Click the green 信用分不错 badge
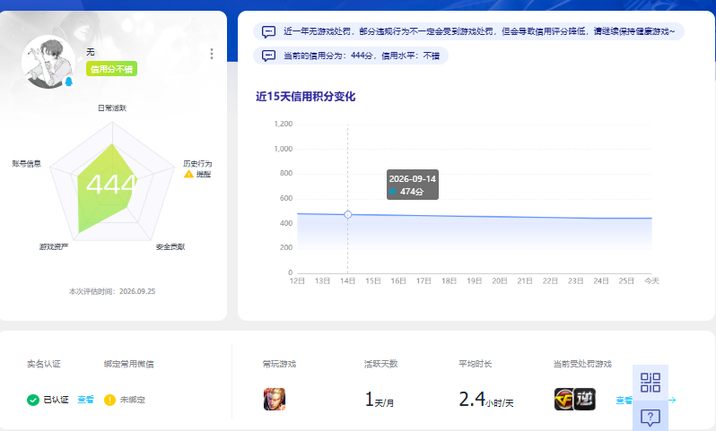The width and height of the screenshot is (716, 431). [x=111, y=69]
